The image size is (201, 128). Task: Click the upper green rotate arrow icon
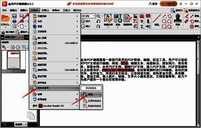tap(98, 21)
